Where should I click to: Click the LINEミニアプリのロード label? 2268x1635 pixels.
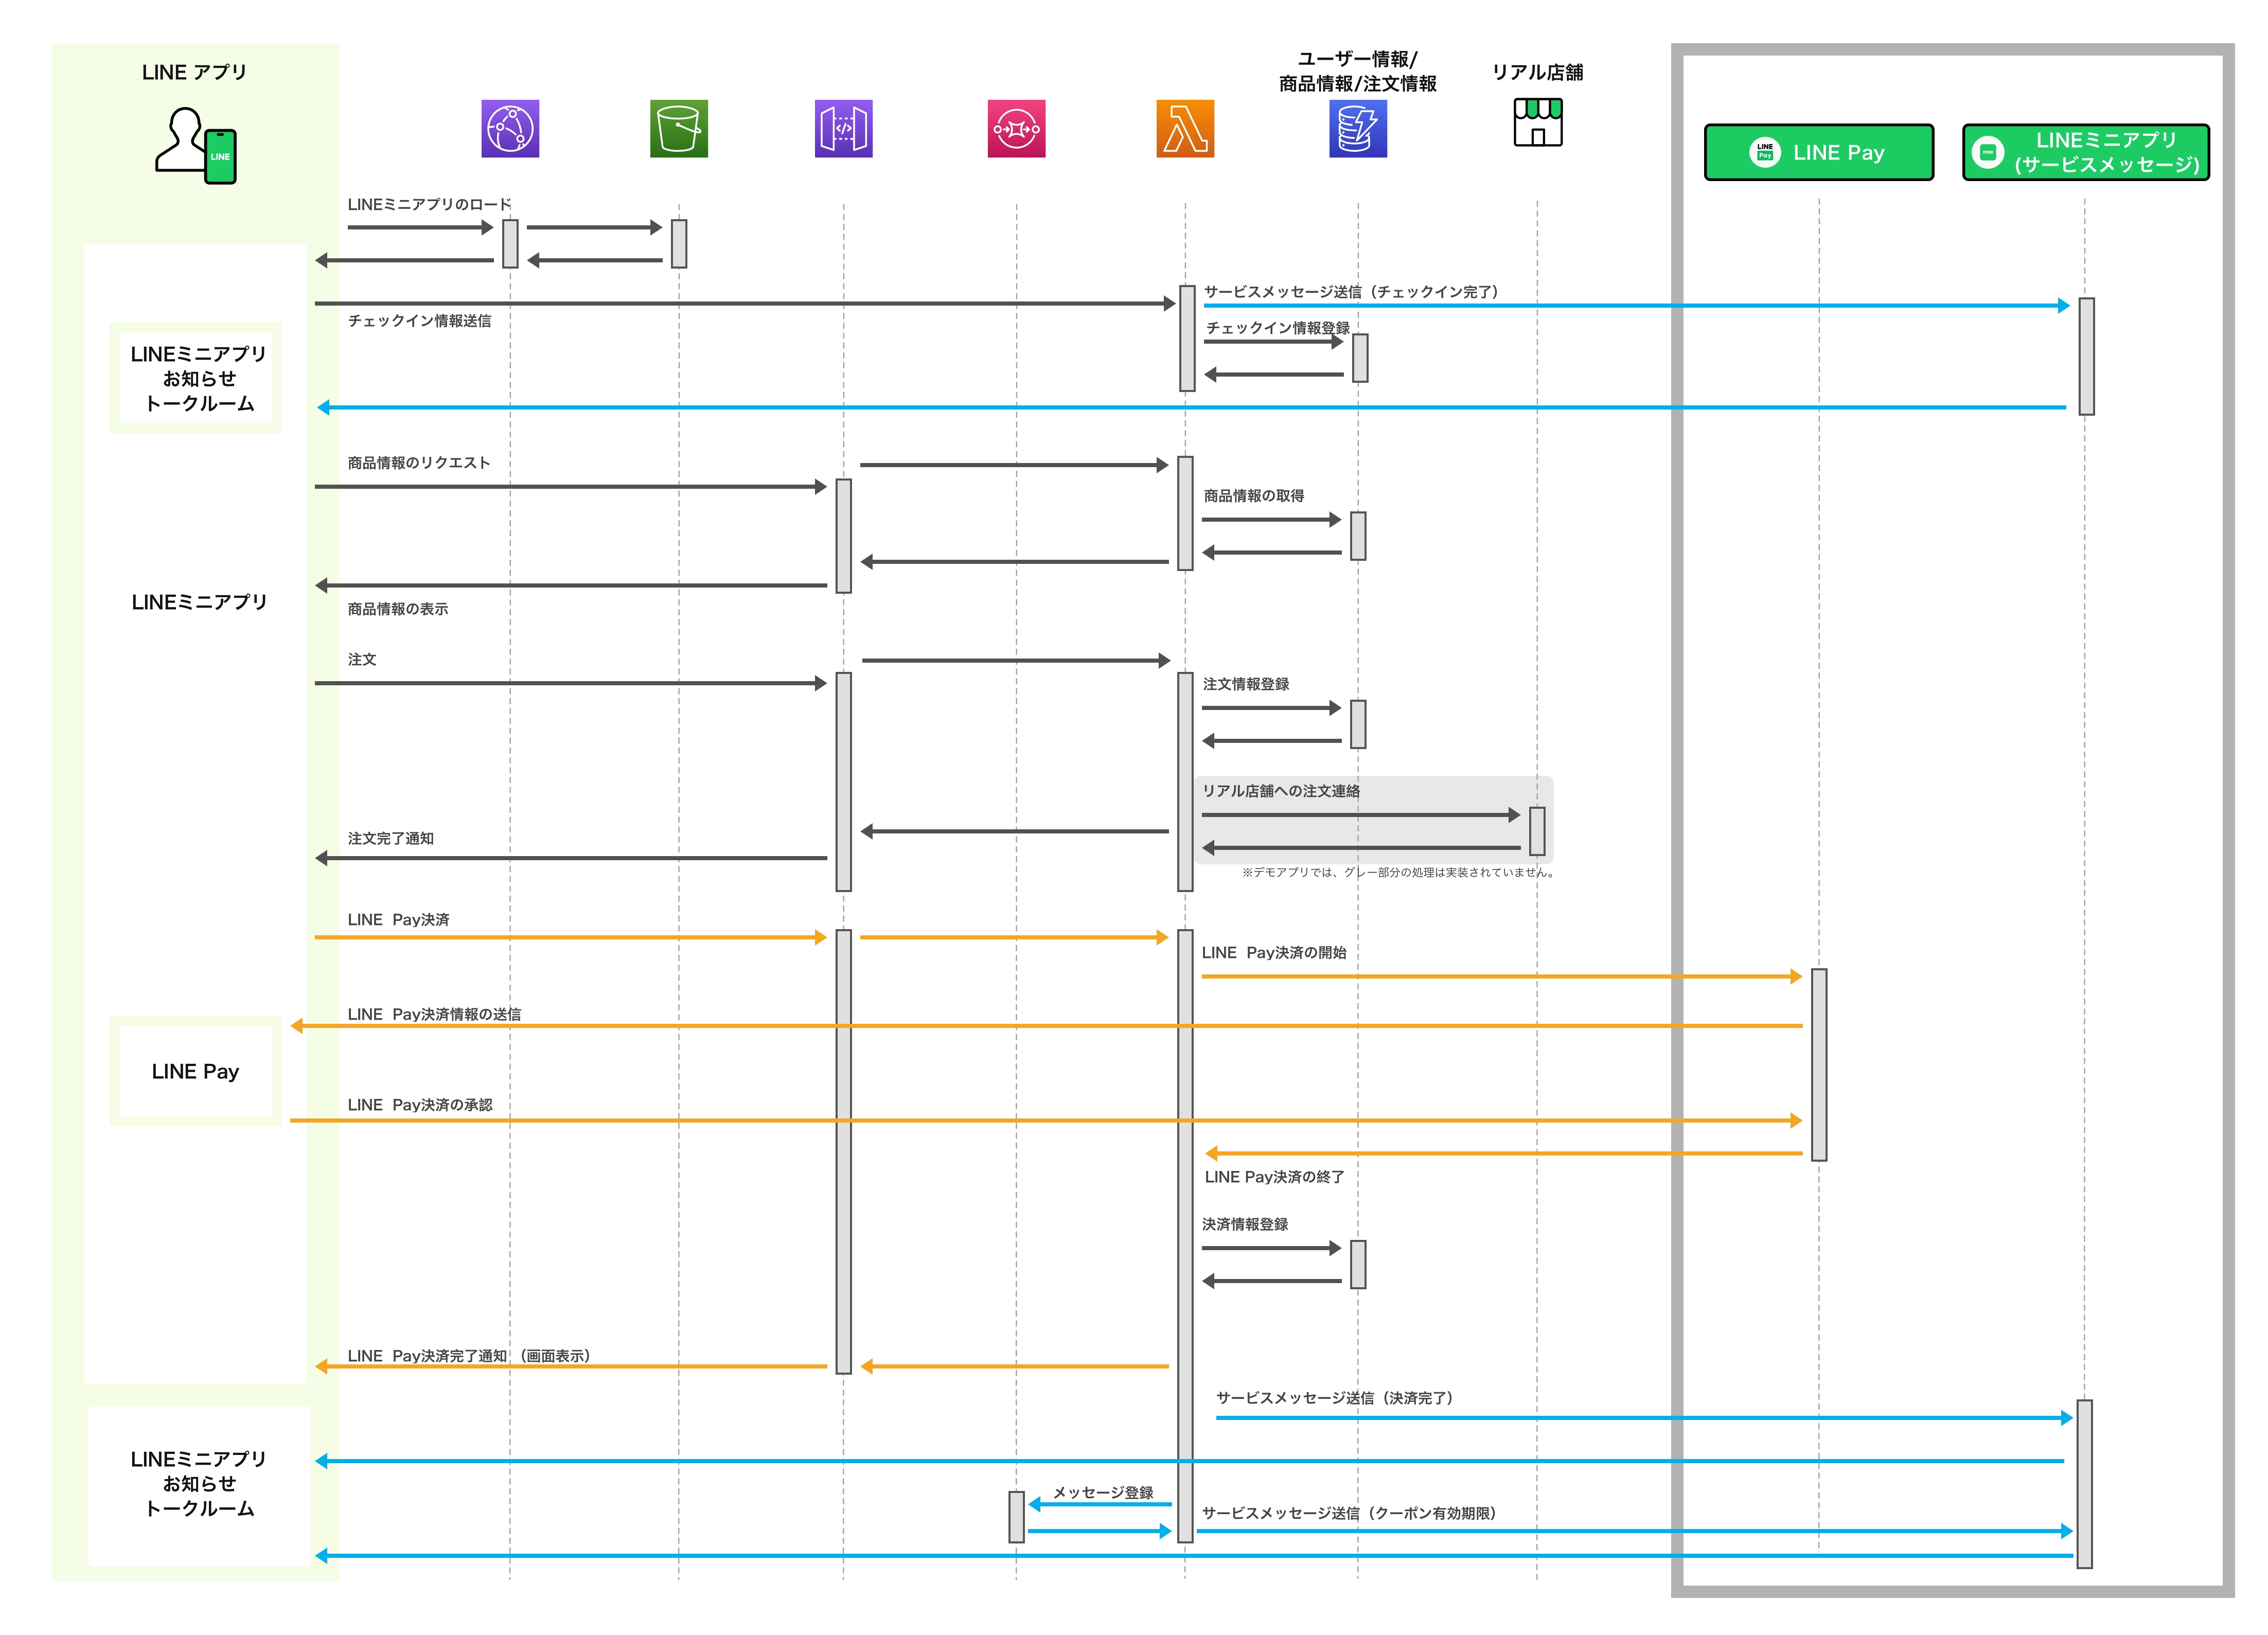[429, 205]
